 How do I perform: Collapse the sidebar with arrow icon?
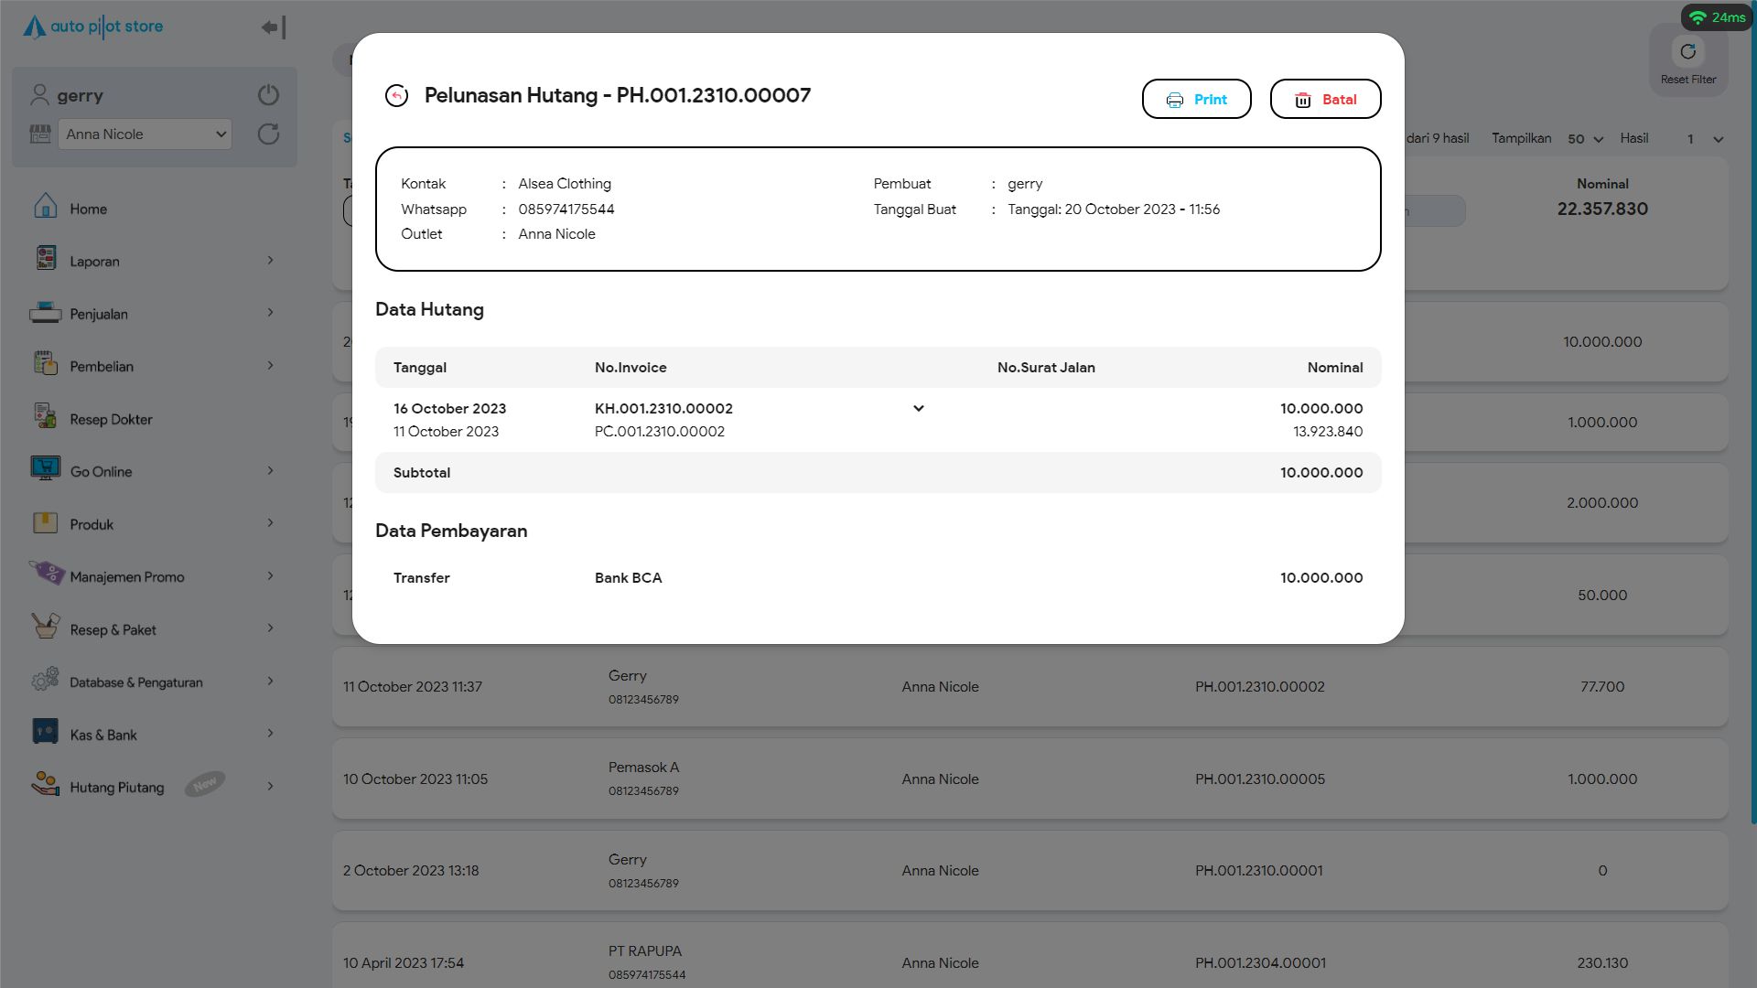coord(274,27)
